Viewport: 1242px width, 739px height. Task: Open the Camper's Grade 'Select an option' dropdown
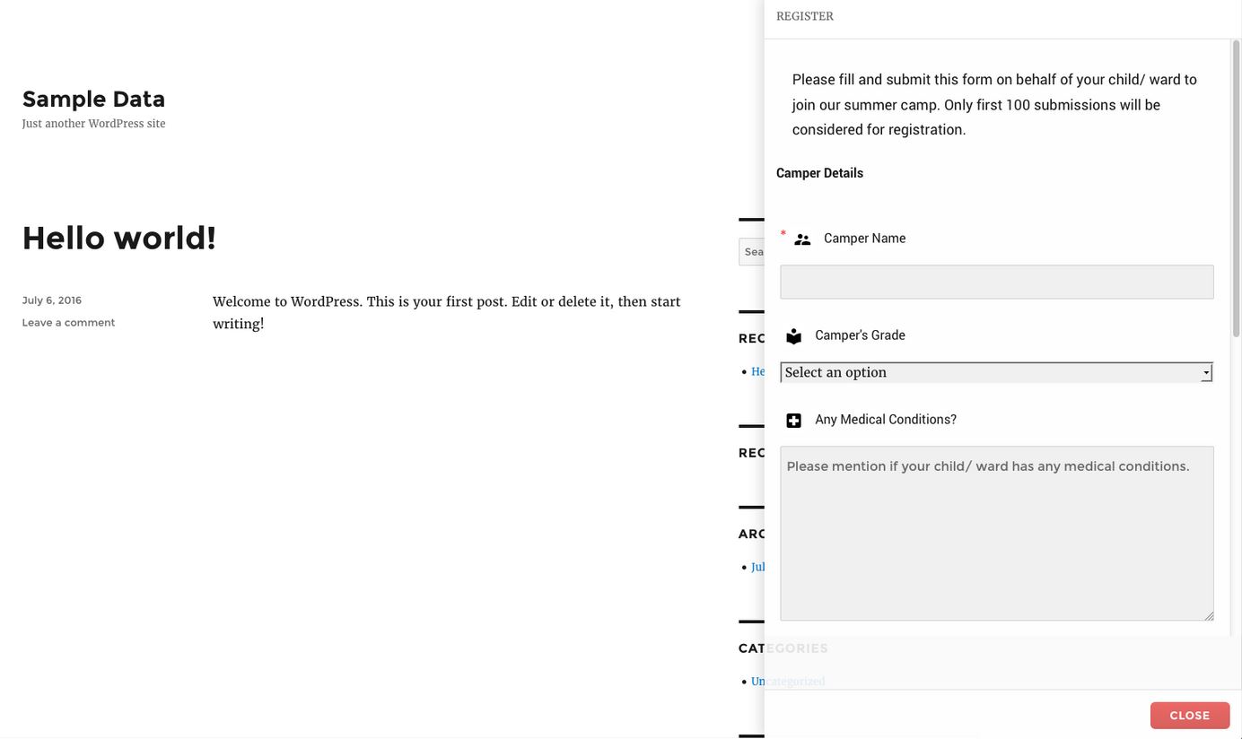pos(996,372)
